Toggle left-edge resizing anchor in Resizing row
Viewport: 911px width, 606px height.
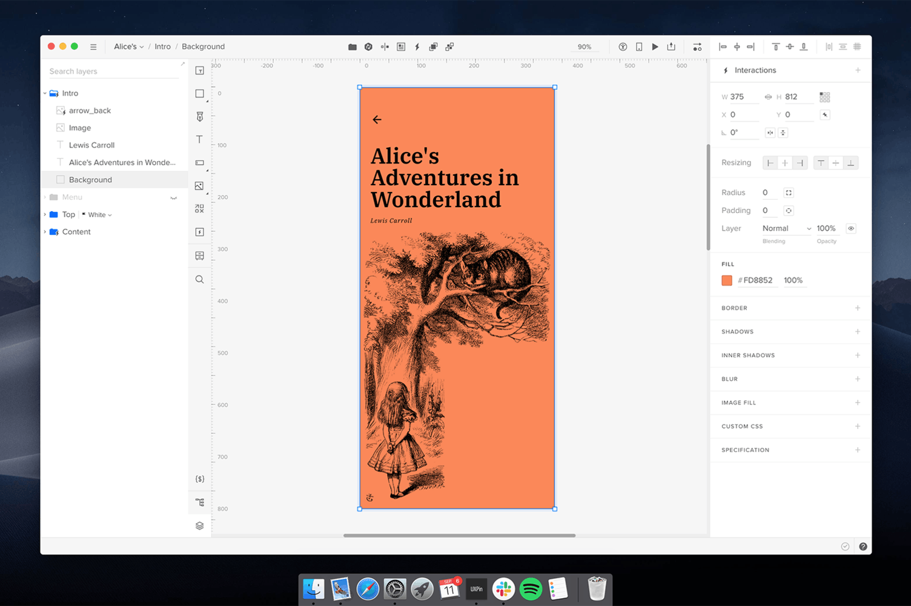coord(770,162)
